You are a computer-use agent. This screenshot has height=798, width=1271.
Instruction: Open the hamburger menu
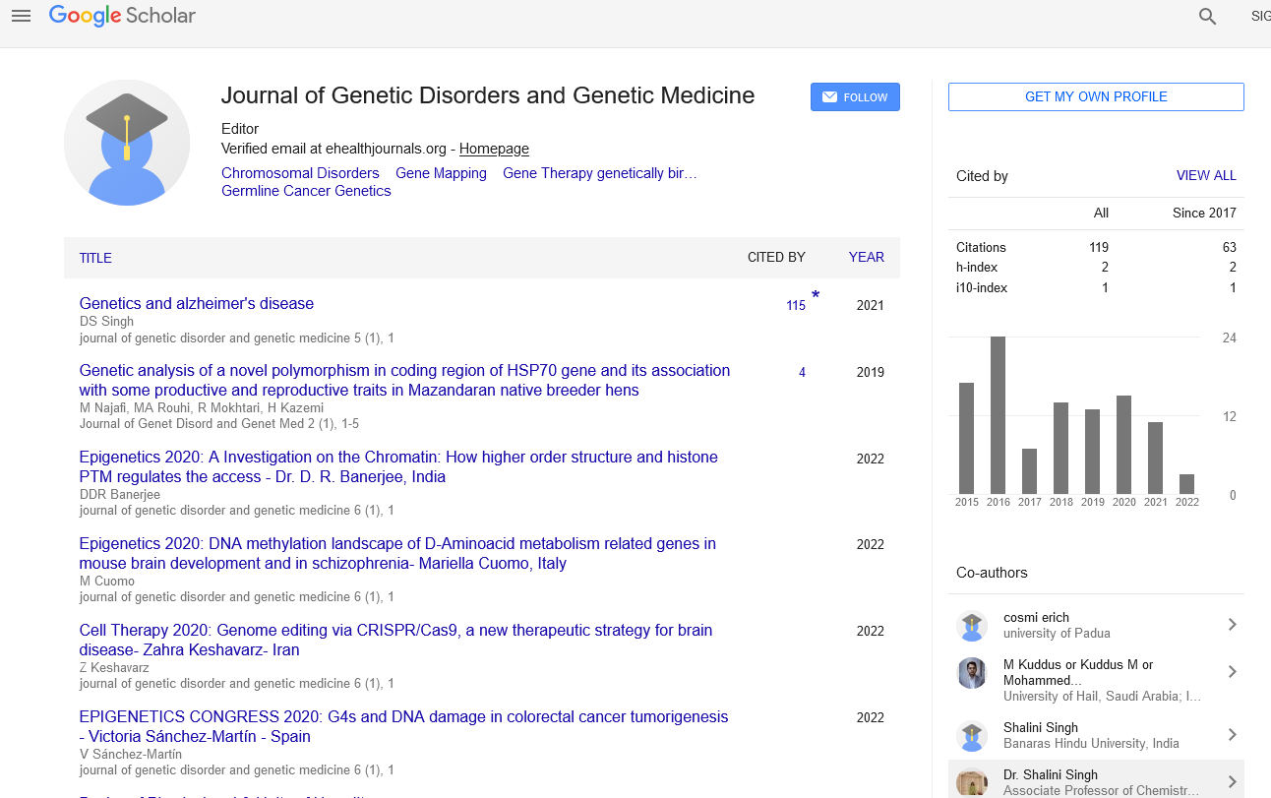(21, 16)
